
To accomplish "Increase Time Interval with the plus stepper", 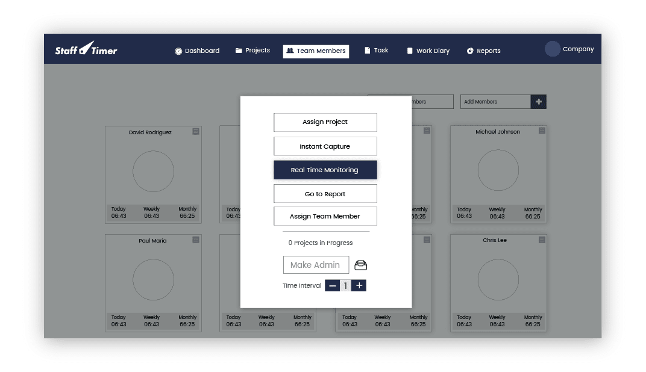I will [359, 285].
